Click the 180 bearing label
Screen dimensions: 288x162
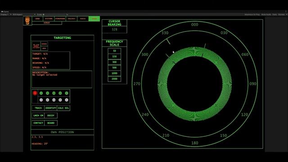(x=195, y=143)
